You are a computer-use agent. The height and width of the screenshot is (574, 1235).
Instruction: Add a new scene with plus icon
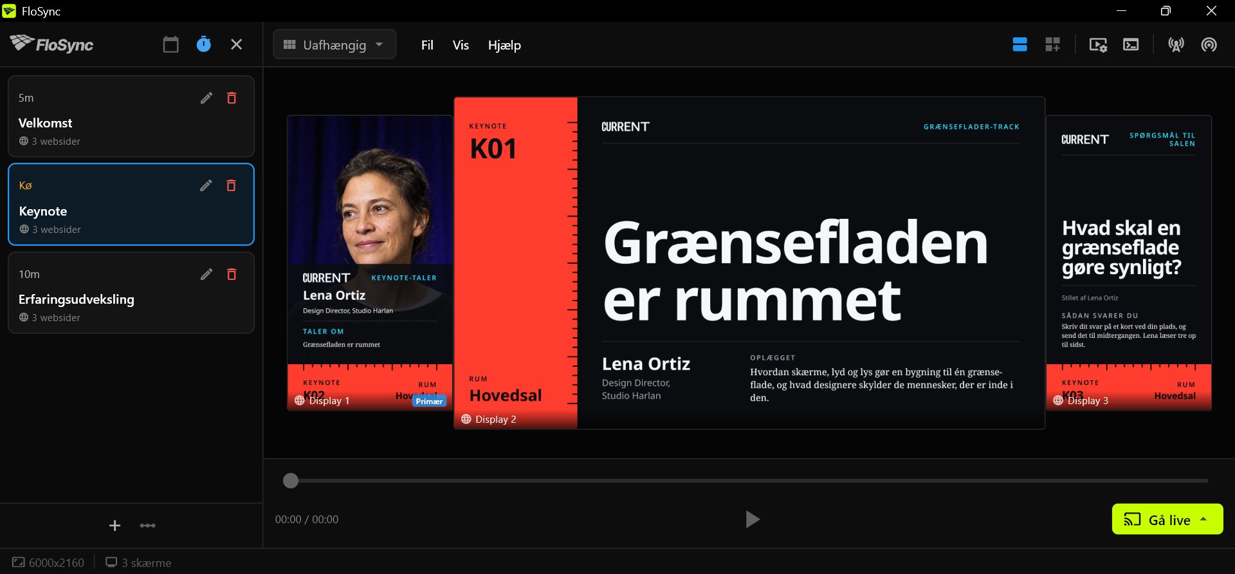(114, 526)
